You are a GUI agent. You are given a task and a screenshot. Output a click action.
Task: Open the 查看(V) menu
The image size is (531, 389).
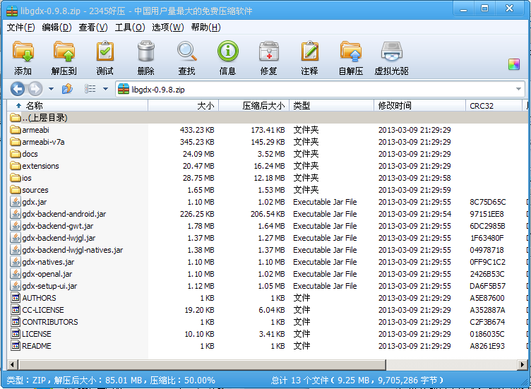pyautogui.click(x=93, y=28)
